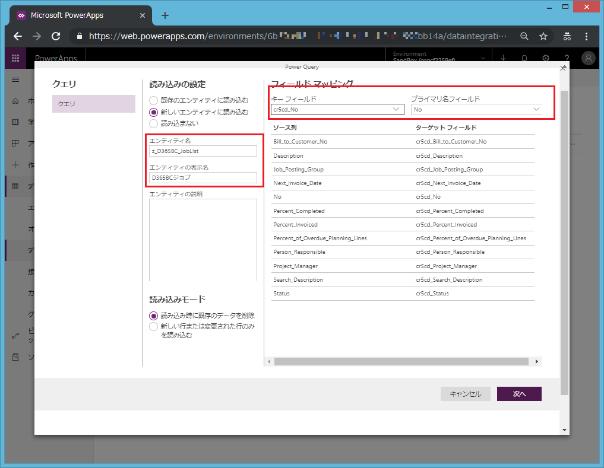The image size is (604, 468).
Task: Open the settings gear in PowerApps header
Action: [545, 58]
